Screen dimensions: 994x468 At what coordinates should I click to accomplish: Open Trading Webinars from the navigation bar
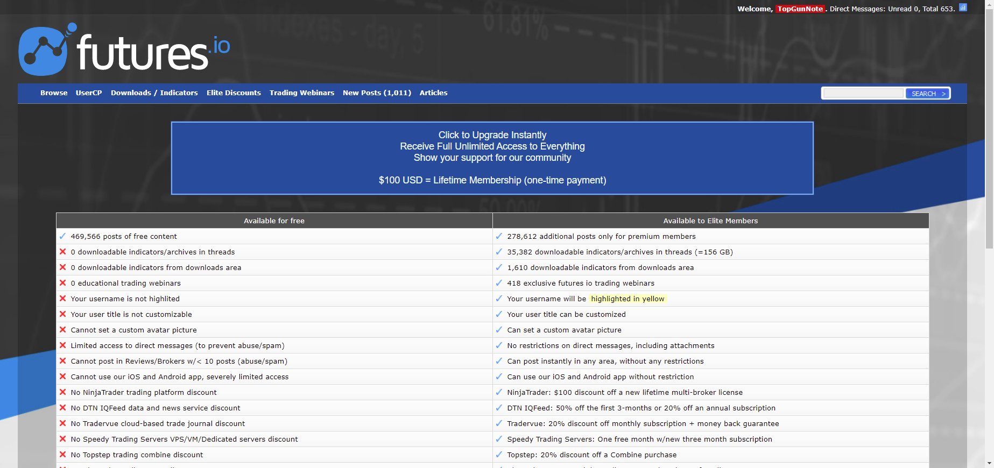pyautogui.click(x=302, y=93)
